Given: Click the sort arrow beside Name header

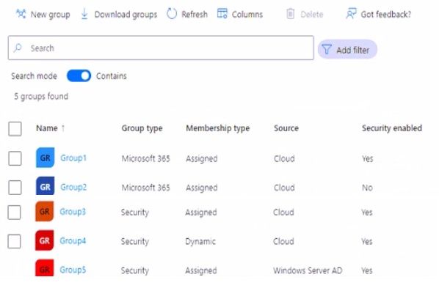Looking at the screenshot, I should click(63, 128).
